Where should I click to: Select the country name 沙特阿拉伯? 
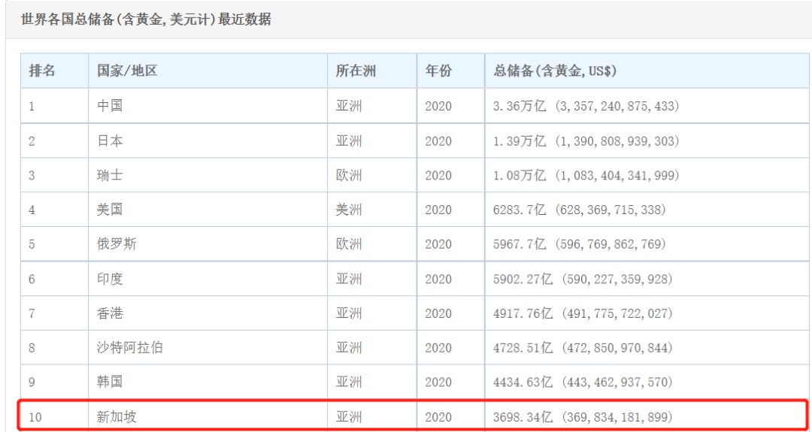[130, 348]
